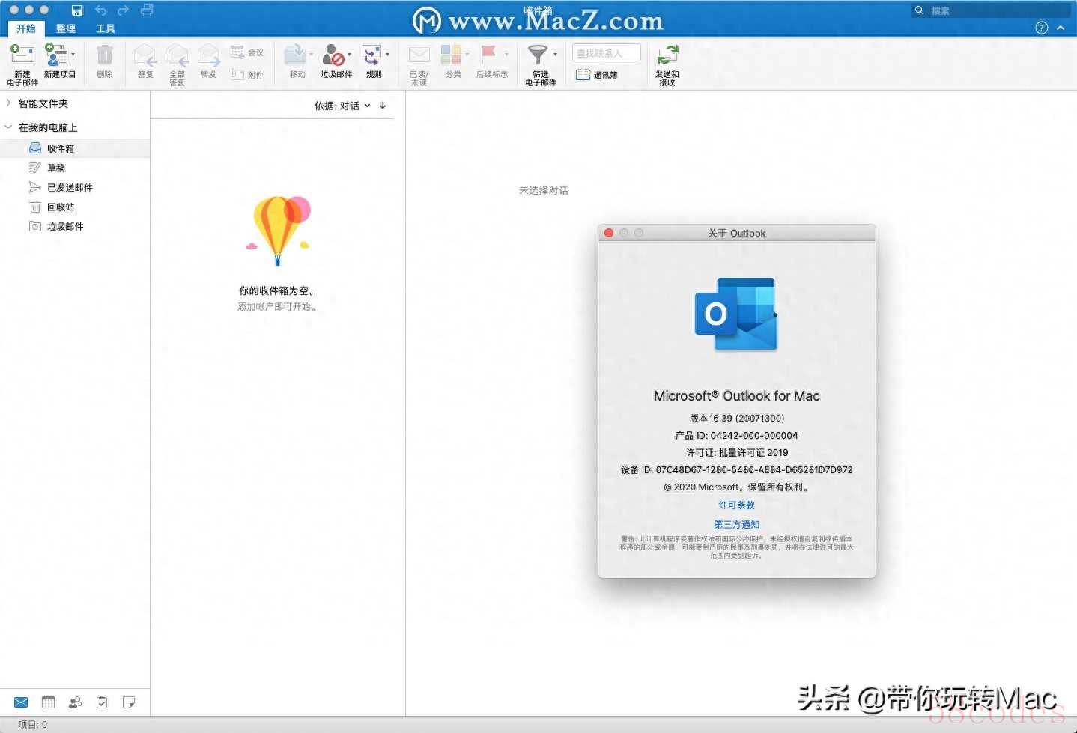Open the 筛选电子邮件 dropdown arrow

coord(555,55)
